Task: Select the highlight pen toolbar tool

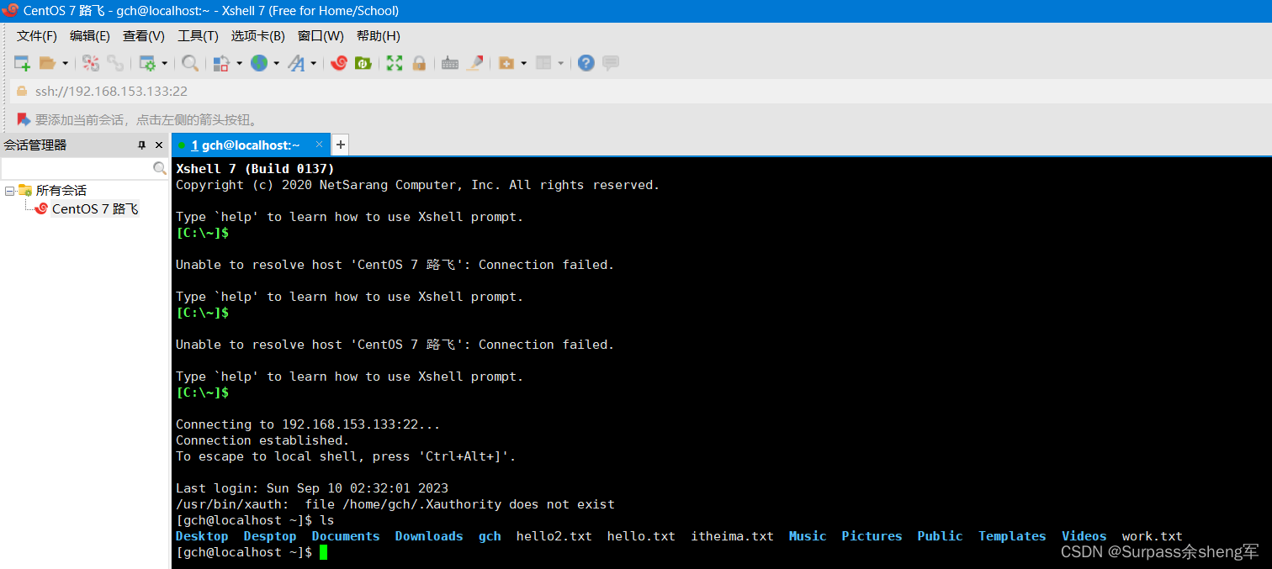Action: point(475,63)
